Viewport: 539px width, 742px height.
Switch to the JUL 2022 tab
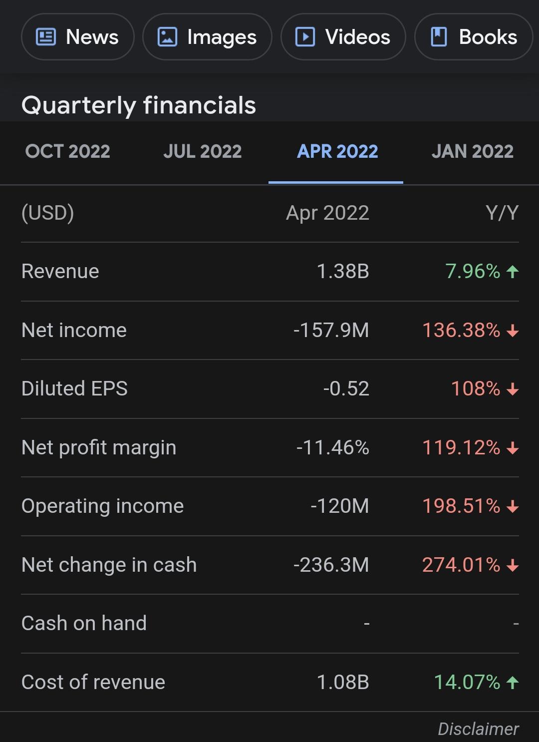pos(203,151)
